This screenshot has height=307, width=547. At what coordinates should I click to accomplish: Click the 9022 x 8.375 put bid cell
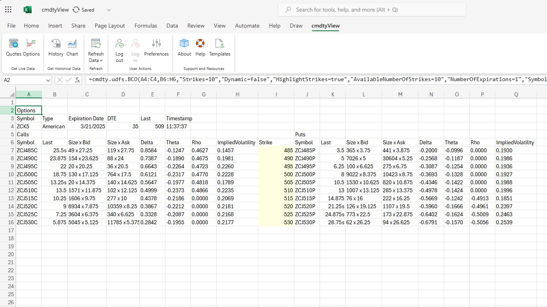(x=364, y=174)
